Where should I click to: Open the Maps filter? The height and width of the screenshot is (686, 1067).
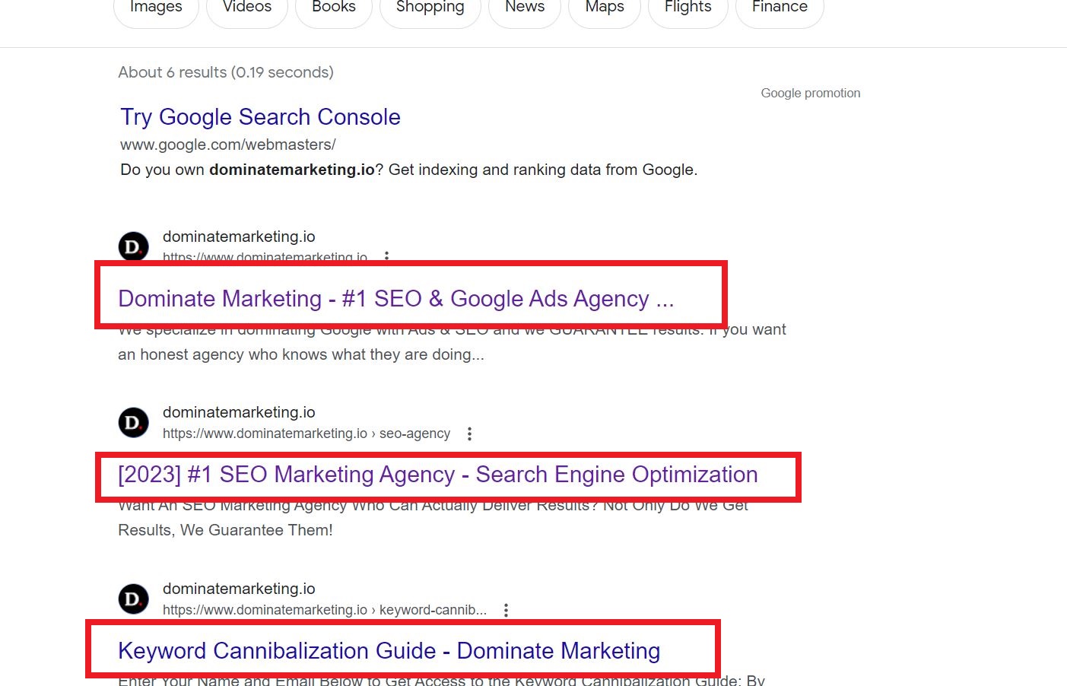tap(605, 9)
